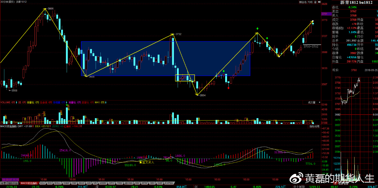Click the 振幅 value 1.84%
Image resolution: width=378 pixels, height=188 pixels.
[x=353, y=32]
